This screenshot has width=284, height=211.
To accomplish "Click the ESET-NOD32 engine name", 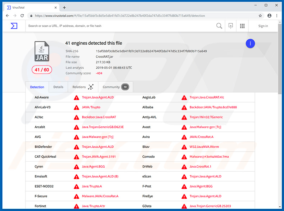I will pyautogui.click(x=44, y=186).
